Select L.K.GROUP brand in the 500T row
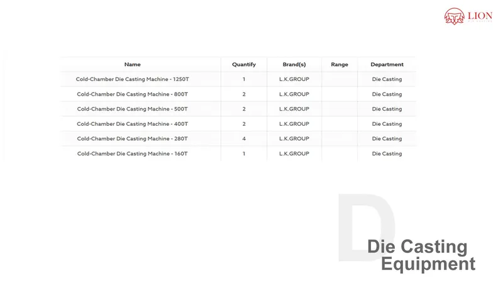Screen dimensions: 503x283 tap(294, 109)
